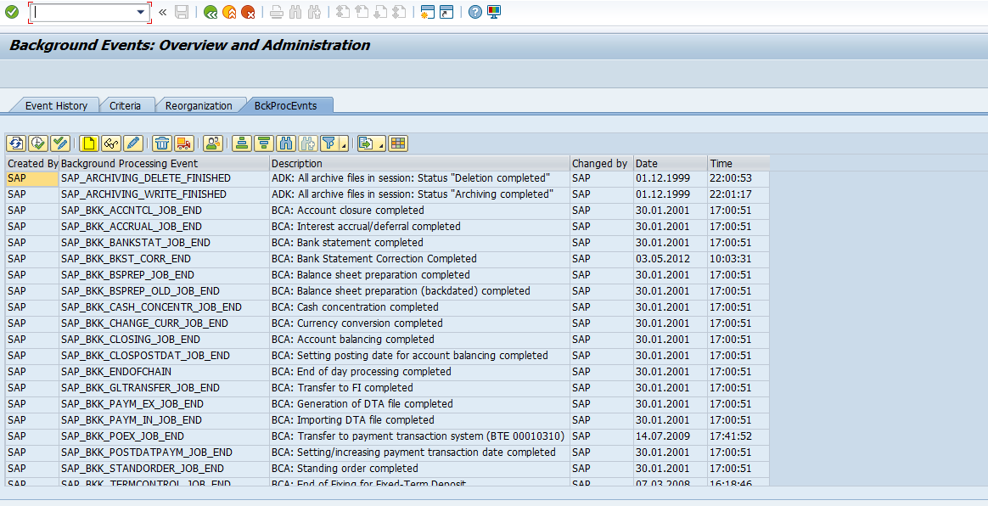This screenshot has width=988, height=506.
Task: Click the Background Processing Event column header
Action: (164, 163)
